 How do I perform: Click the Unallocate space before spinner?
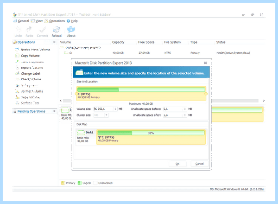(x=185, y=109)
